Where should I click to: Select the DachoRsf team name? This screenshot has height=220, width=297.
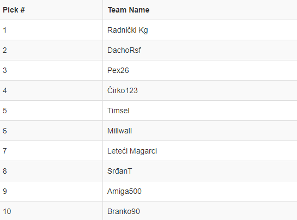tap(124, 50)
